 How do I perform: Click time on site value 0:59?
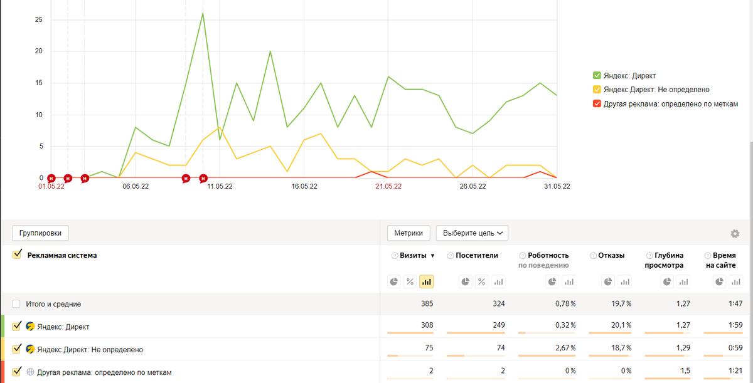pos(734,349)
